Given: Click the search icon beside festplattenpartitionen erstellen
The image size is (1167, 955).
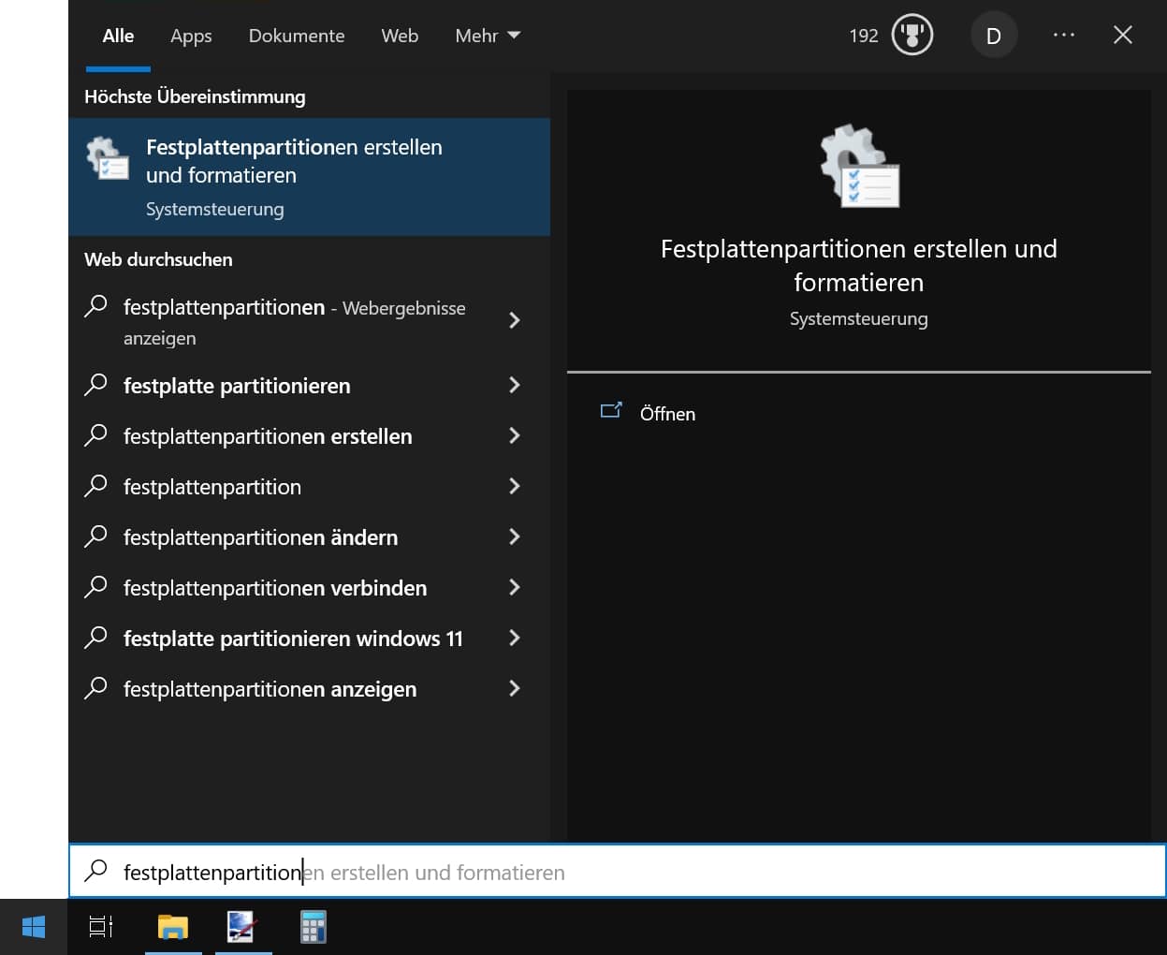Looking at the screenshot, I should [x=95, y=435].
